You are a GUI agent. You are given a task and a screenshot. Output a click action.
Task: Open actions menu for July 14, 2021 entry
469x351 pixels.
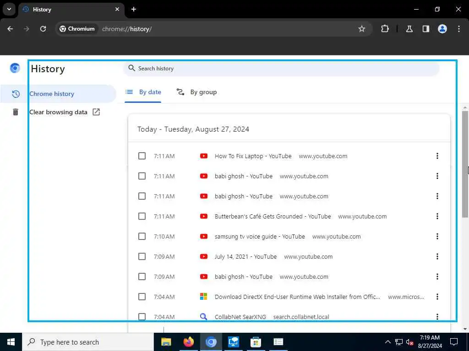tap(437, 256)
